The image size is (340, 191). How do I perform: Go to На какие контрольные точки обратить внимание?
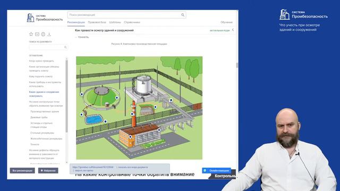tap(46, 104)
